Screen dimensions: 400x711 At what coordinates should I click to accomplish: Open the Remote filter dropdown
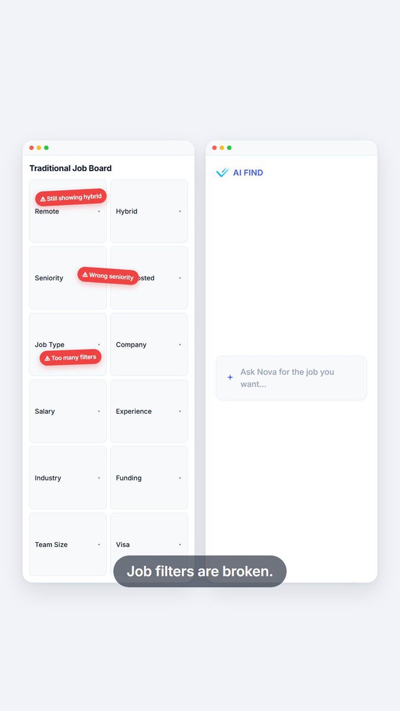tap(68, 211)
